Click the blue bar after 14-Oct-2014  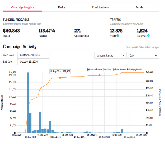[x=122, y=131]
